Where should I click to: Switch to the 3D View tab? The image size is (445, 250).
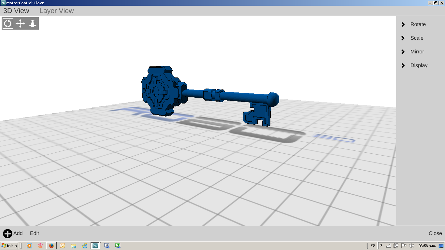pos(16,11)
